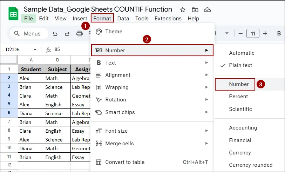Select Automatic number format

coord(250,53)
